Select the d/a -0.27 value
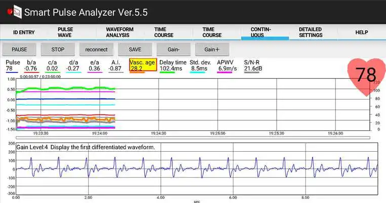 click(x=73, y=65)
